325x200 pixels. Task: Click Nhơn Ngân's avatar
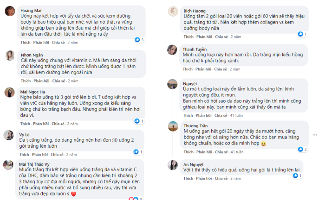point(9,56)
